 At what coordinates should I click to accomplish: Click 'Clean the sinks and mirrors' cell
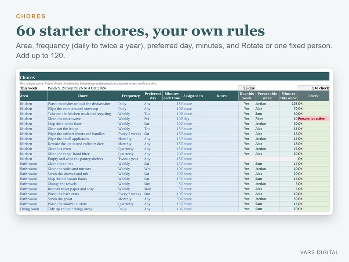click(83, 169)
